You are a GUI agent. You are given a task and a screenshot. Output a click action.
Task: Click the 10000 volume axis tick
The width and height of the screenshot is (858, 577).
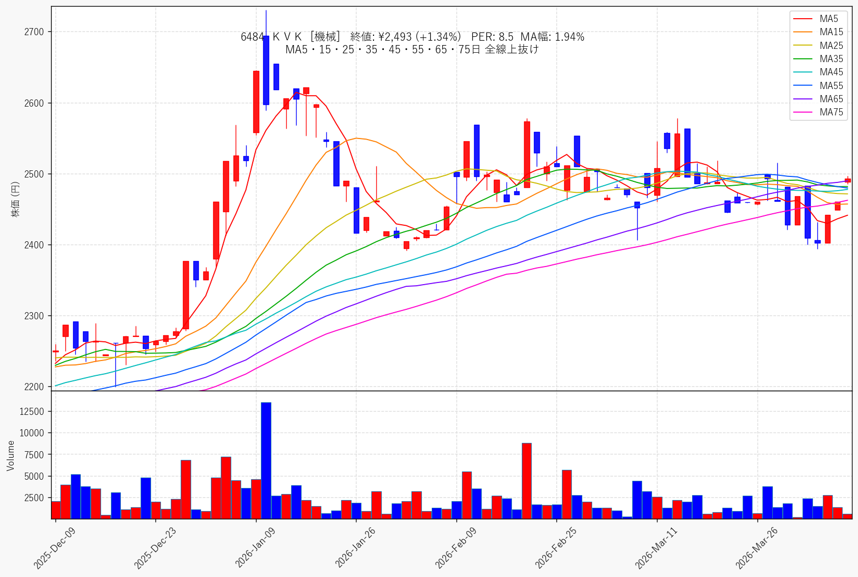32,433
